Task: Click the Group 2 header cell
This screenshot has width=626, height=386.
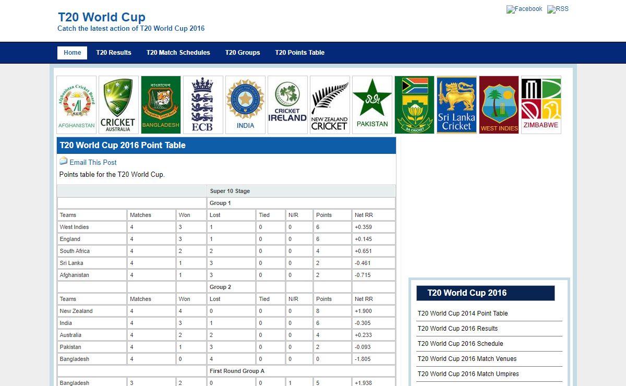Action: point(231,287)
